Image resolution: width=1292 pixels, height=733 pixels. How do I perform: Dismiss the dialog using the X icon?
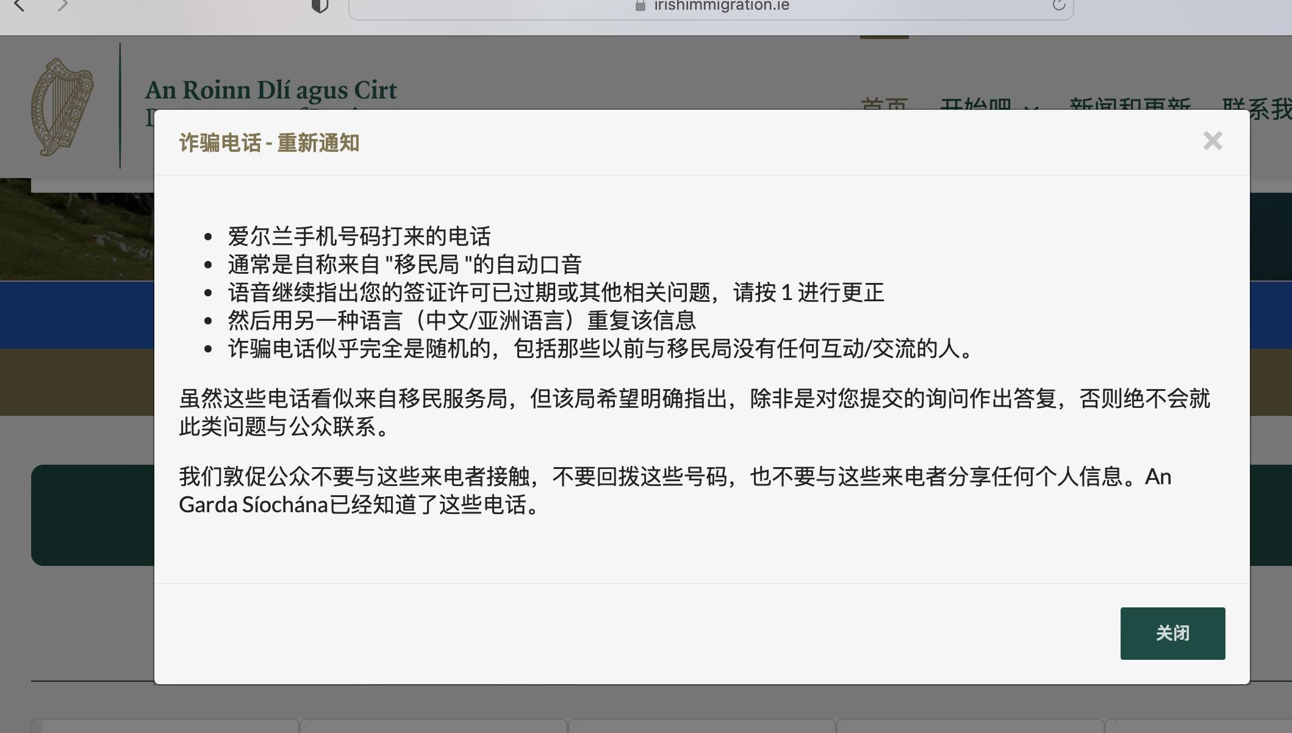pyautogui.click(x=1213, y=141)
